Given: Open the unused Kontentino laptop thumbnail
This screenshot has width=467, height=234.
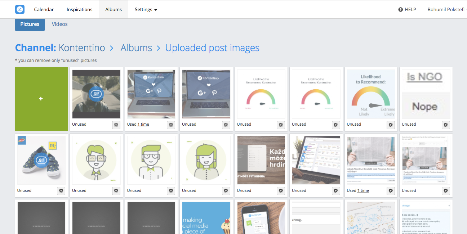Looking at the screenshot, I should 206,94.
